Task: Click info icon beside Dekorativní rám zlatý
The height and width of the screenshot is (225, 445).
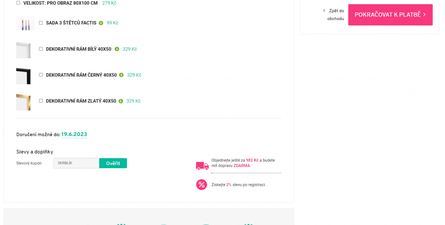Action: (121, 101)
